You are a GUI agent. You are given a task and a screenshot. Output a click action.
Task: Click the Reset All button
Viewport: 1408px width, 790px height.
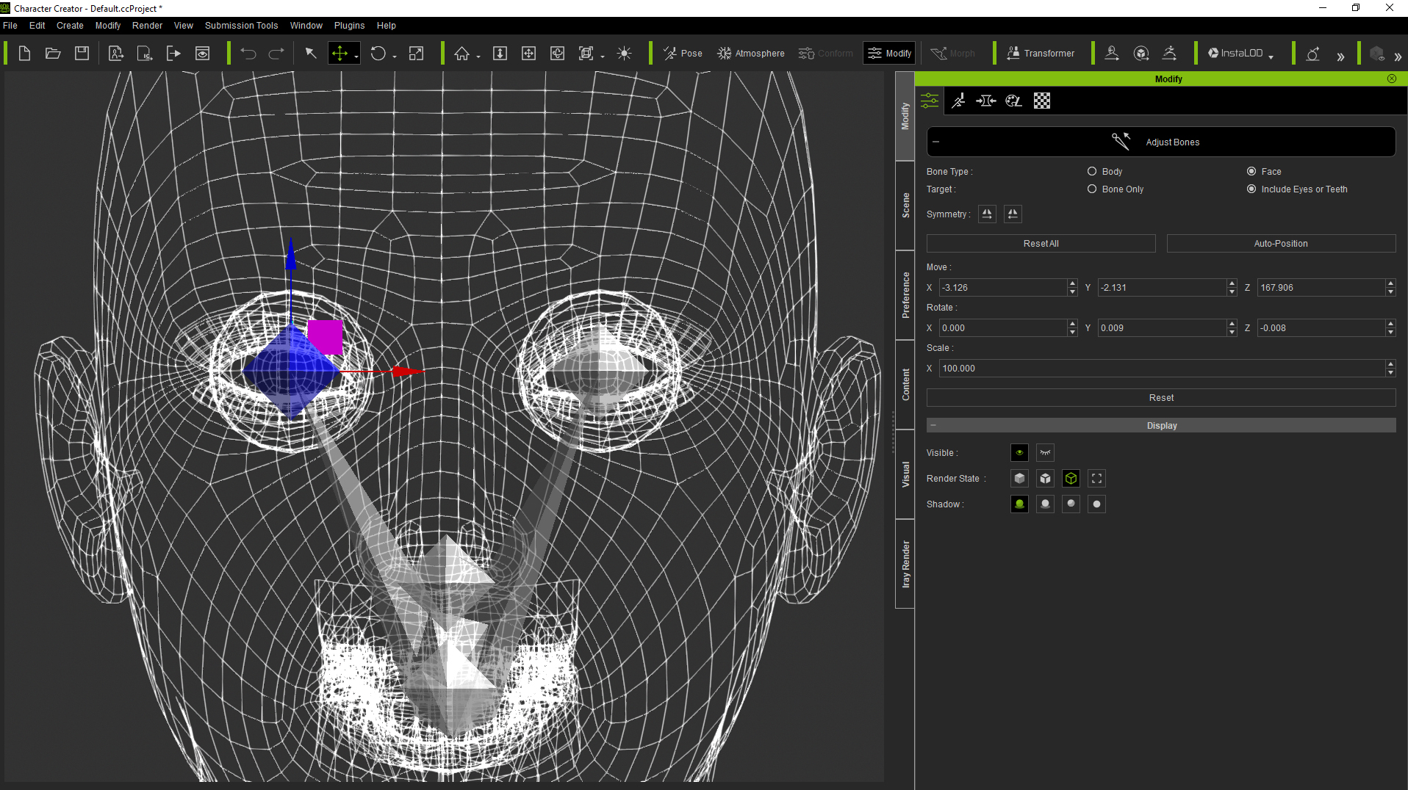[x=1041, y=243]
